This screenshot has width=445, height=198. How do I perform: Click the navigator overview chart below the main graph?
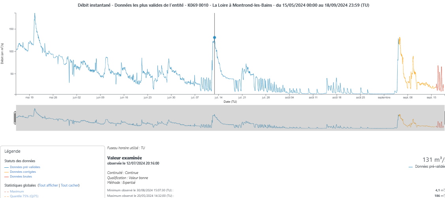(x=230, y=118)
